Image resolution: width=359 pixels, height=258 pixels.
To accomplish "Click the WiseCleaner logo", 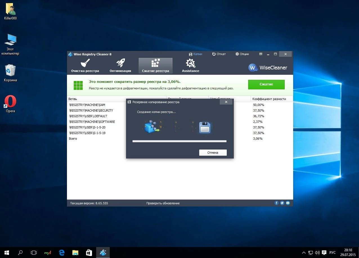I will point(268,67).
